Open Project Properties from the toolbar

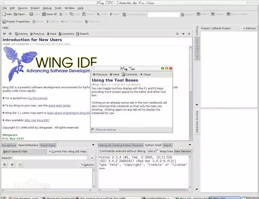pyautogui.click(x=16, y=21)
